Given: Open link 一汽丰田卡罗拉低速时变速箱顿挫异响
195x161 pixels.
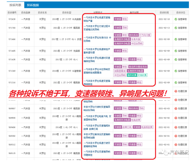Looking at the screenshot, I should point(97,60).
